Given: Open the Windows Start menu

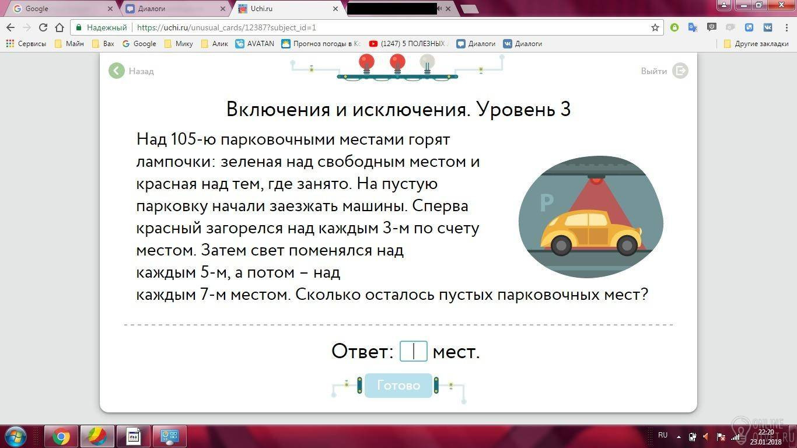Looking at the screenshot, I should 15,436.
